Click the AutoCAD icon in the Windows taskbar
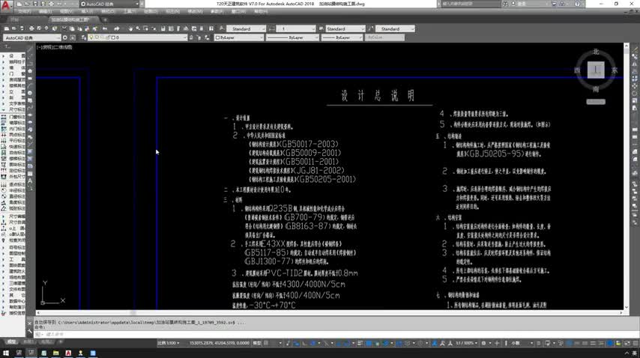640x358 pixels. pos(68,353)
